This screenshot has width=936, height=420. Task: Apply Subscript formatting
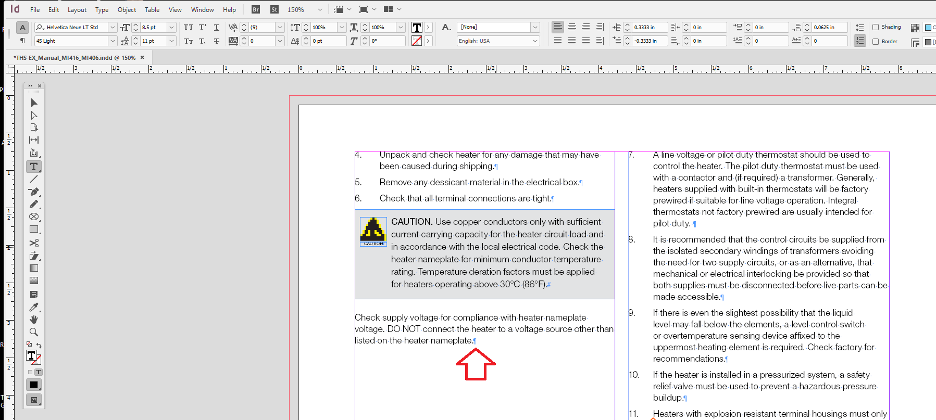click(x=203, y=41)
